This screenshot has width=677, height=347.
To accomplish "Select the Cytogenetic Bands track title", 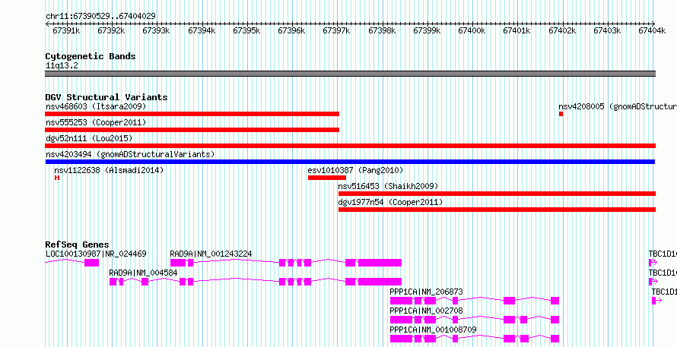I will 91,56.
